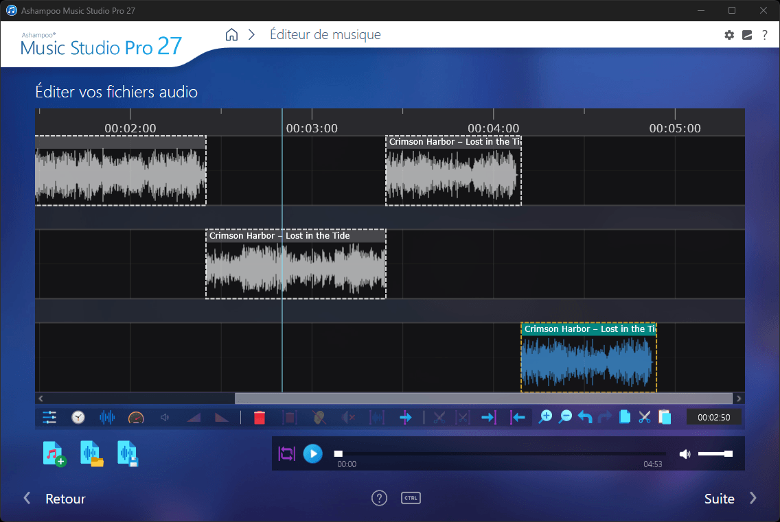This screenshot has width=780, height=522.
Task: Paste from clipboard icon
Action: [x=665, y=417]
